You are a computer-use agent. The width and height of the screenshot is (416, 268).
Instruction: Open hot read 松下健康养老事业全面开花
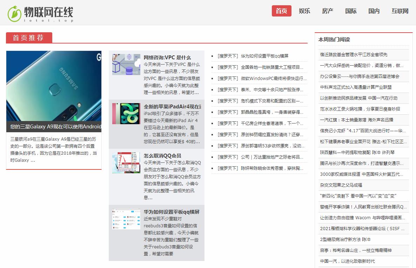click(363, 142)
